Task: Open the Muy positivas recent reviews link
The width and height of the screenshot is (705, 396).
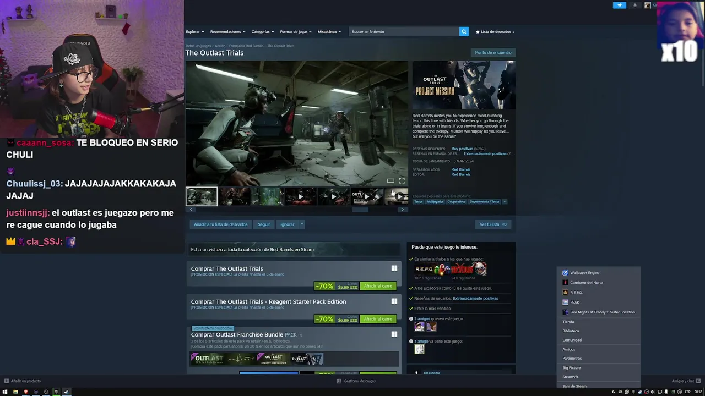Action: (x=462, y=148)
